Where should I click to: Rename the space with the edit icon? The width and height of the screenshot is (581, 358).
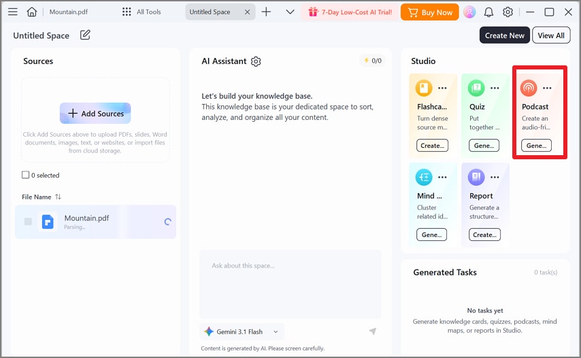pyautogui.click(x=85, y=35)
